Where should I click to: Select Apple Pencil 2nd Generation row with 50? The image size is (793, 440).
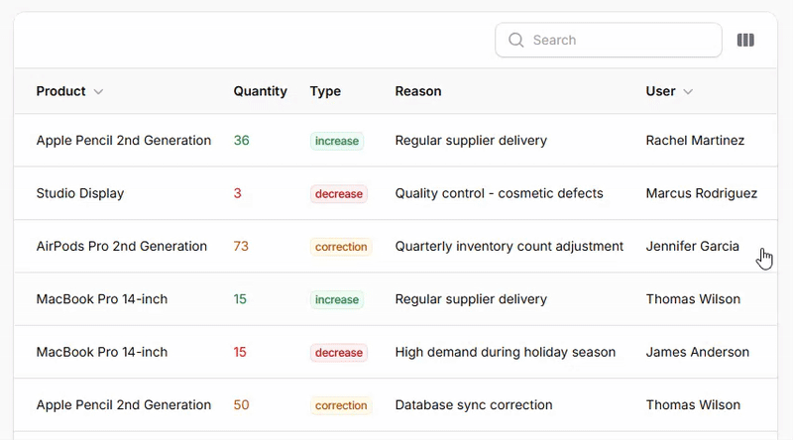click(x=396, y=404)
